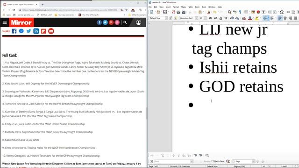
Task: Open the Apps bookmarks shortcut
Action: click(7, 15)
